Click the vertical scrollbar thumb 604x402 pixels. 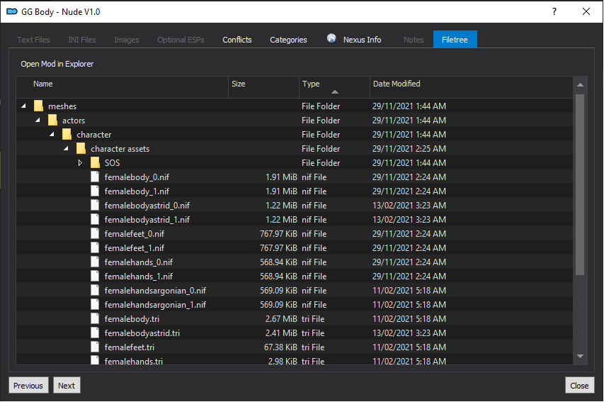click(x=580, y=184)
